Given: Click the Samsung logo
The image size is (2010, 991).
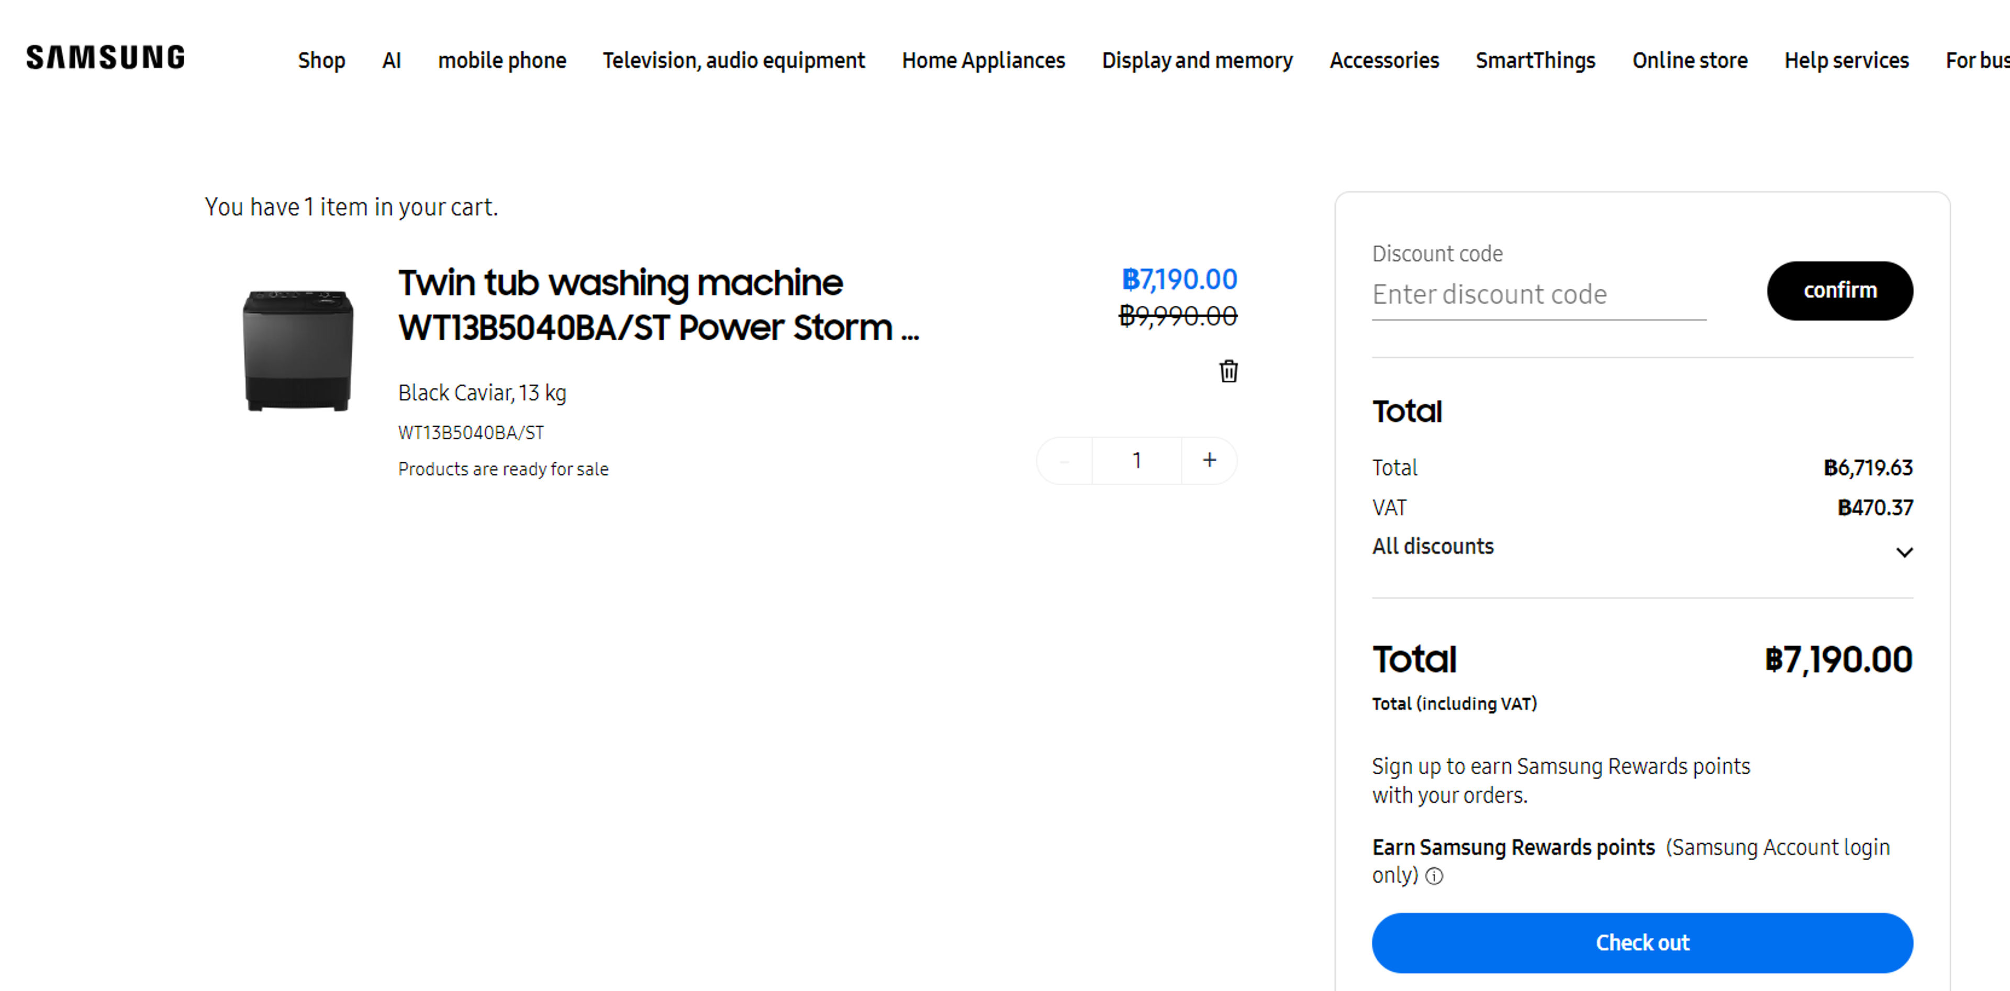Looking at the screenshot, I should click(x=105, y=58).
